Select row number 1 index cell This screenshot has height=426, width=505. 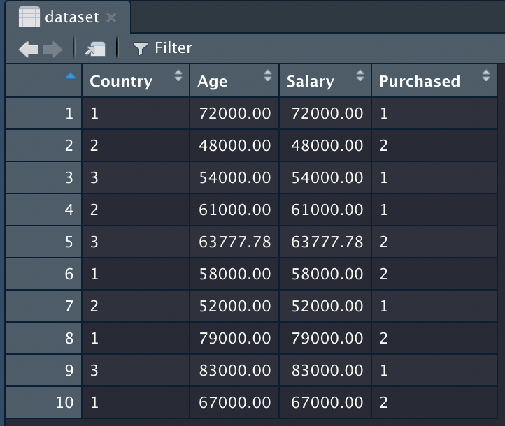tap(43, 113)
